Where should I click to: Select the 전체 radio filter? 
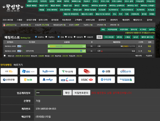click(59, 37)
